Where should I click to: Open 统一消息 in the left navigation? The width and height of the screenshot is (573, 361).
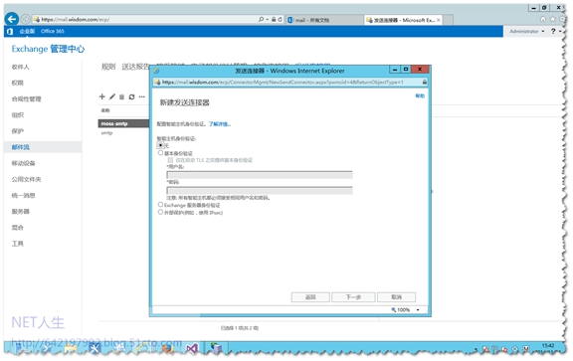click(x=24, y=196)
